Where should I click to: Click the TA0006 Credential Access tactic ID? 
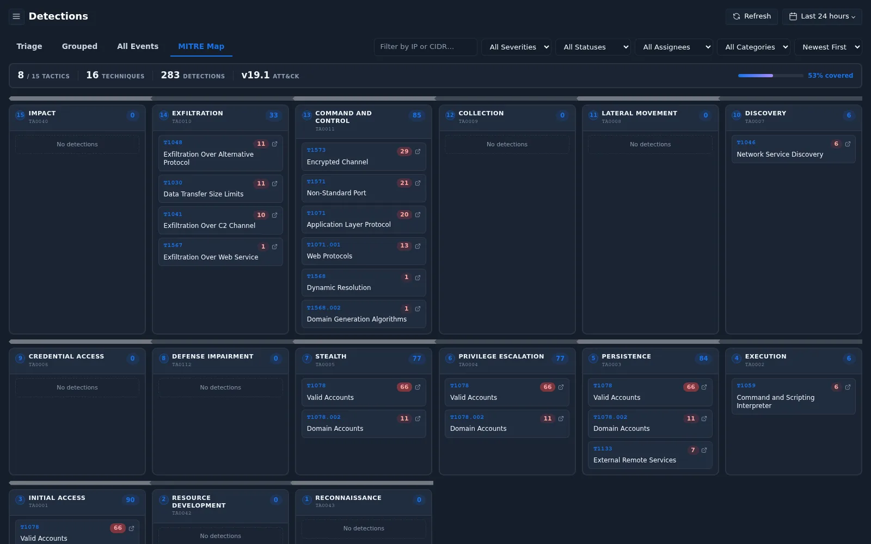[39, 364]
